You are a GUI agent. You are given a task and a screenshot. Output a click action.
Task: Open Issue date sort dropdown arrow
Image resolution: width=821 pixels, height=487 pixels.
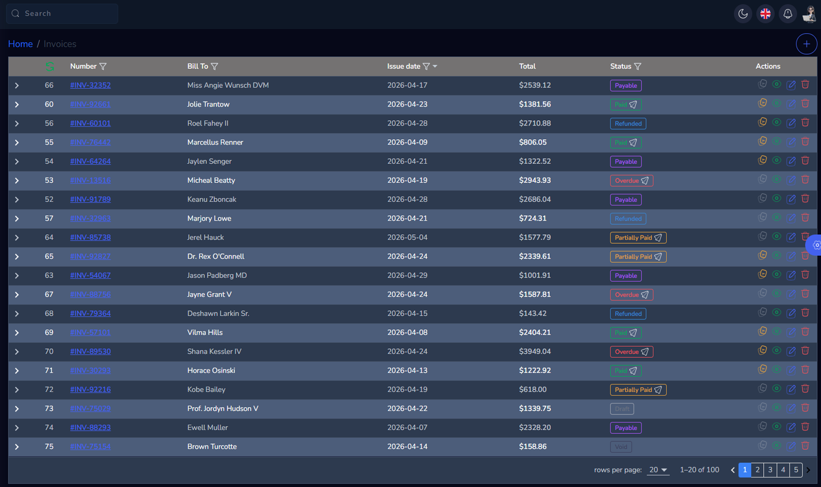point(435,66)
